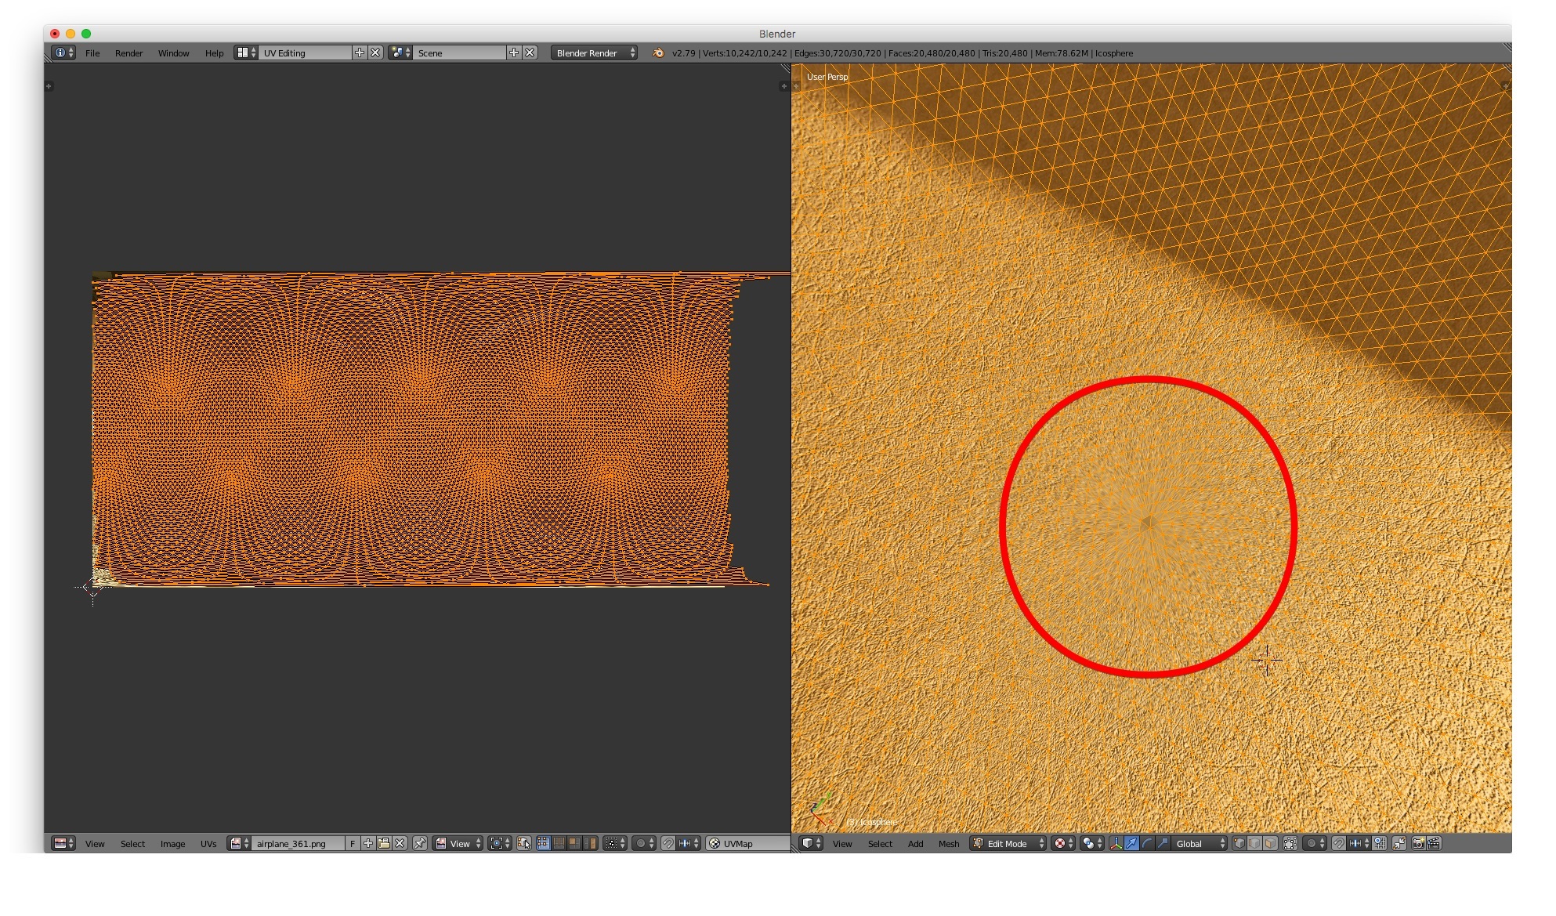1556x916 pixels.
Task: Open image file folder icon
Action: pos(384,843)
